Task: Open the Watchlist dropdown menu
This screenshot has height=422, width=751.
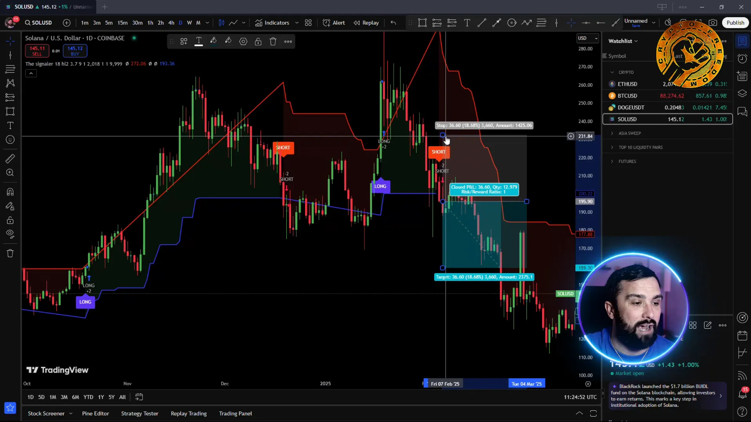Action: click(x=623, y=41)
